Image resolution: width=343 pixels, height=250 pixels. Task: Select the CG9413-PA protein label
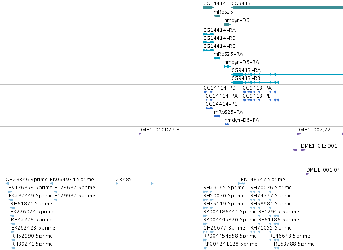pos(257,88)
